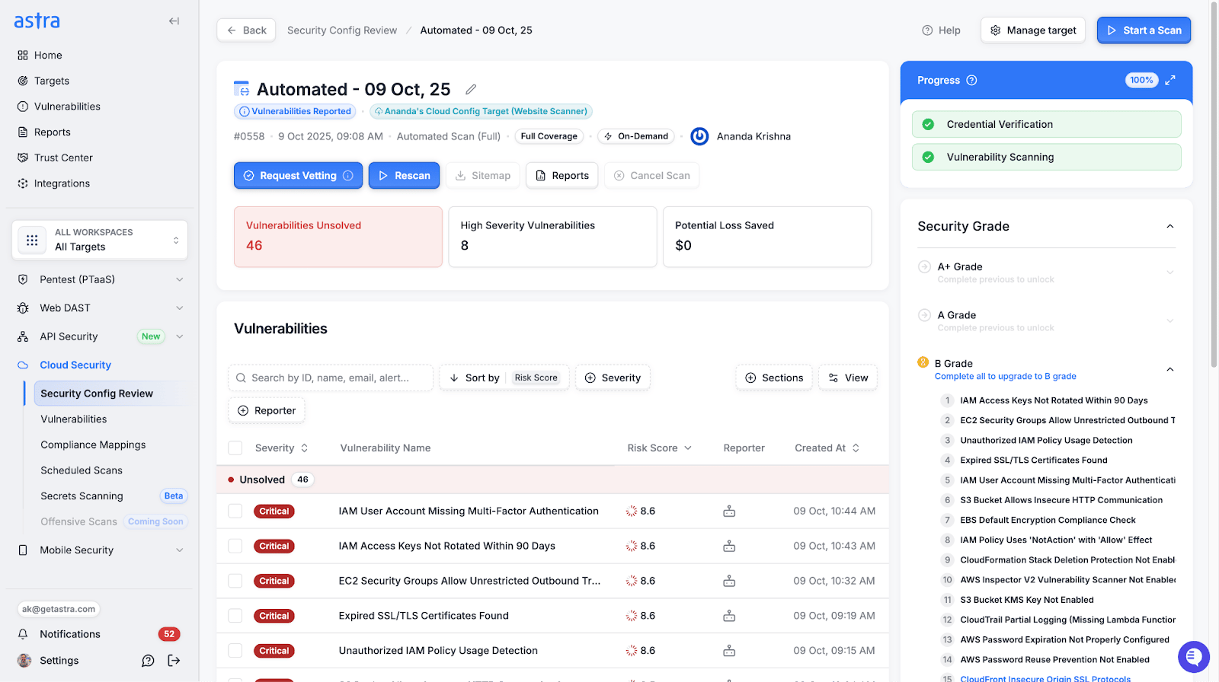The image size is (1219, 682).
Task: Sort by Risk Score column header
Action: pos(660,448)
